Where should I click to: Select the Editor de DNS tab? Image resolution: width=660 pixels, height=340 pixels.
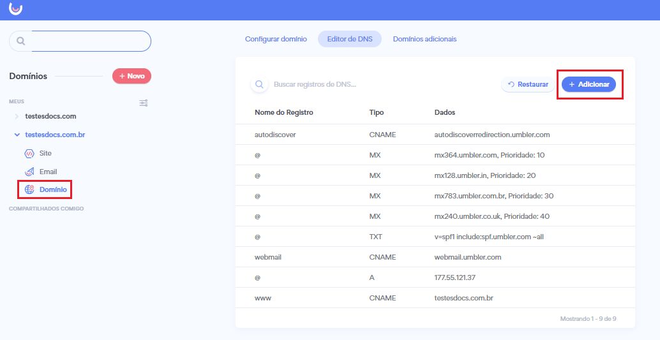click(x=350, y=39)
